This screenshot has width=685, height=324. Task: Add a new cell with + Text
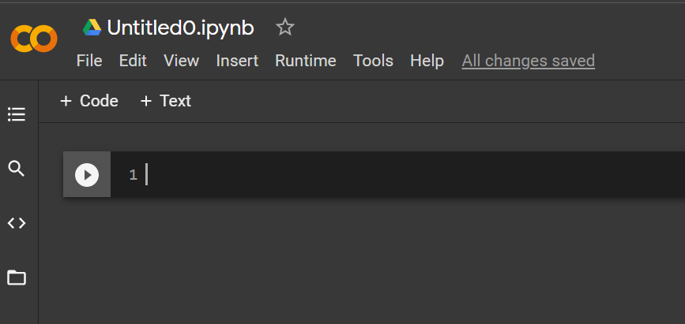165,101
